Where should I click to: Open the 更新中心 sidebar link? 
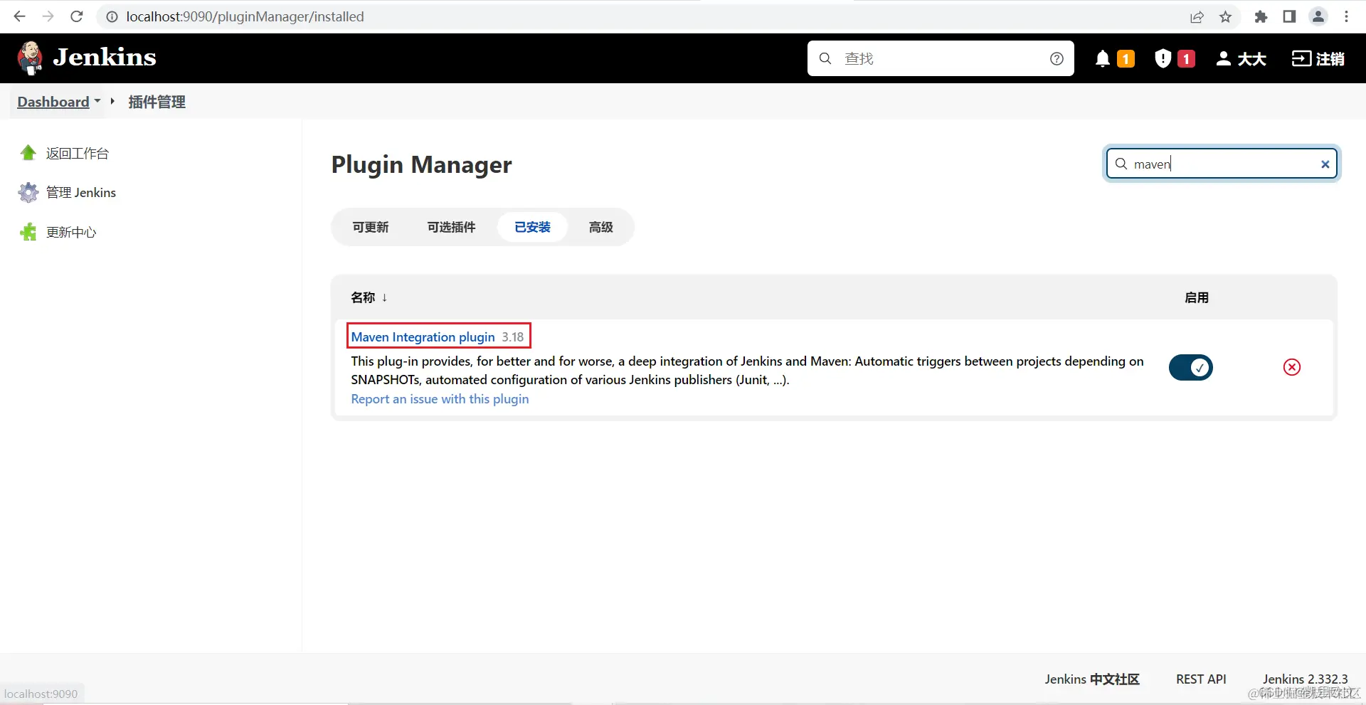coord(71,232)
